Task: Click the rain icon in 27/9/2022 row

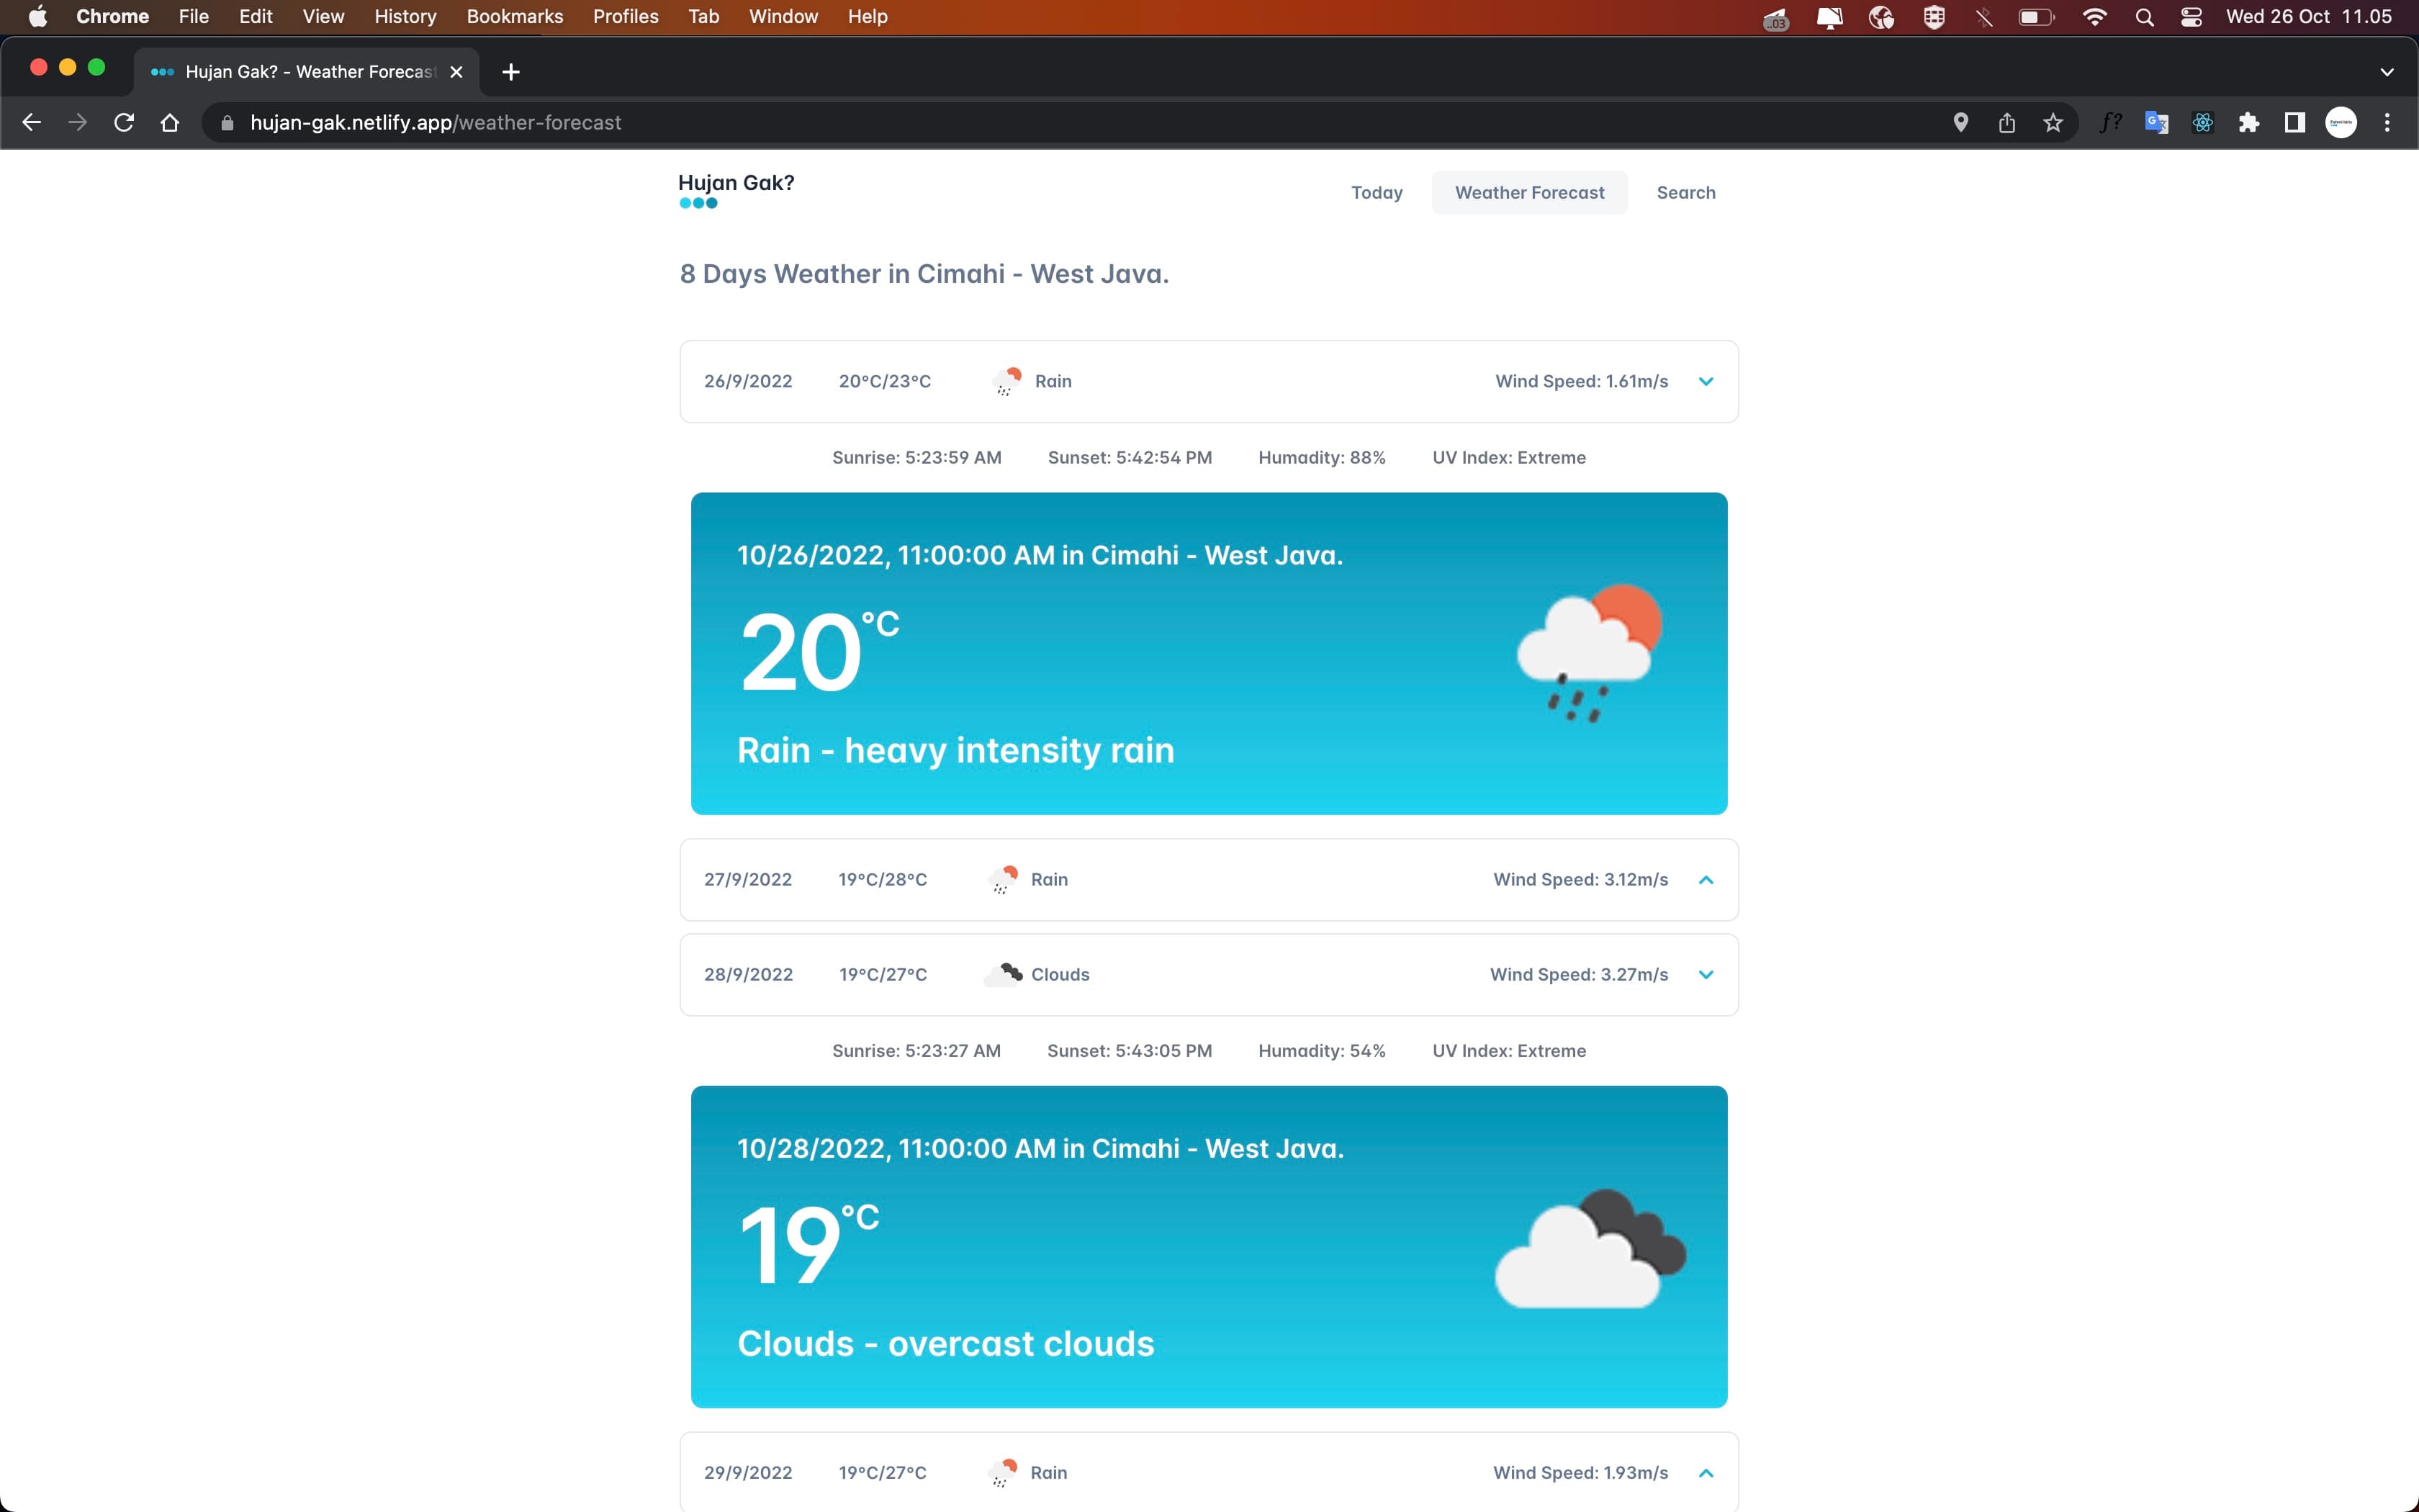Action: pos(1003,880)
